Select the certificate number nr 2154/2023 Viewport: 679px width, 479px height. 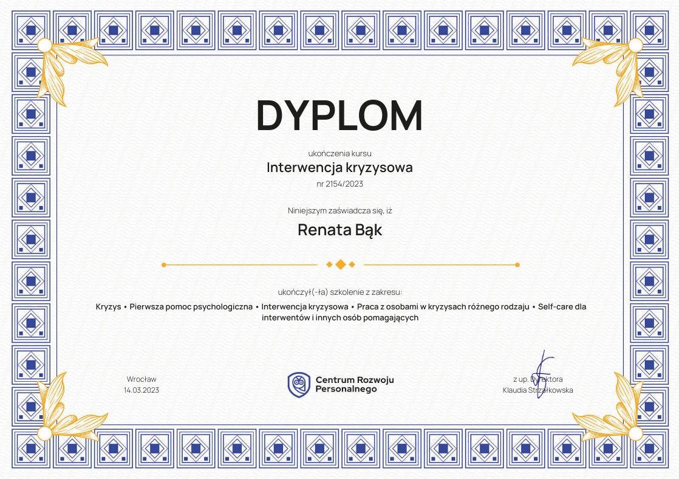point(339,183)
